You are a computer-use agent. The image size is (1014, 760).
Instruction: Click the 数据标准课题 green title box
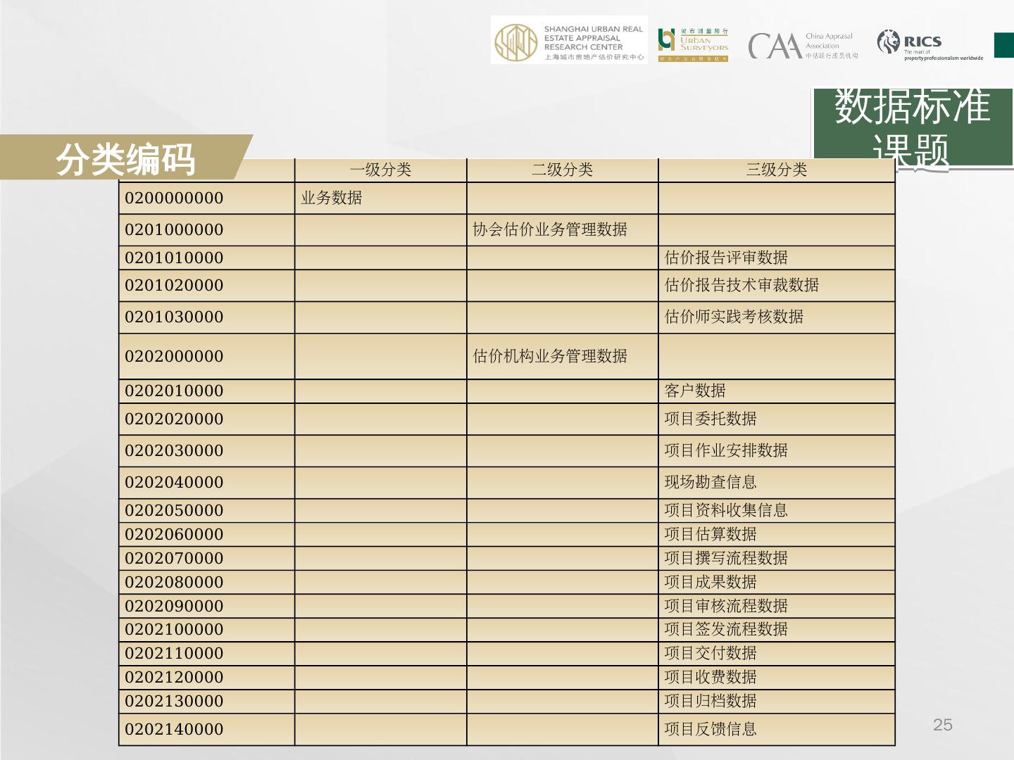(x=913, y=128)
